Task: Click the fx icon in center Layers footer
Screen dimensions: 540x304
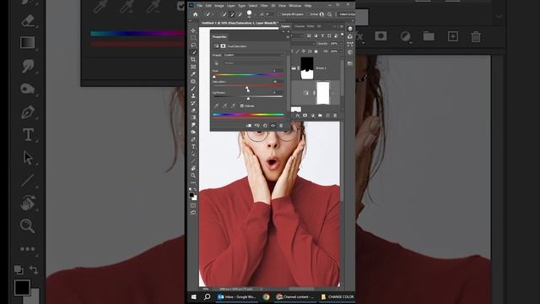Action: (298, 116)
